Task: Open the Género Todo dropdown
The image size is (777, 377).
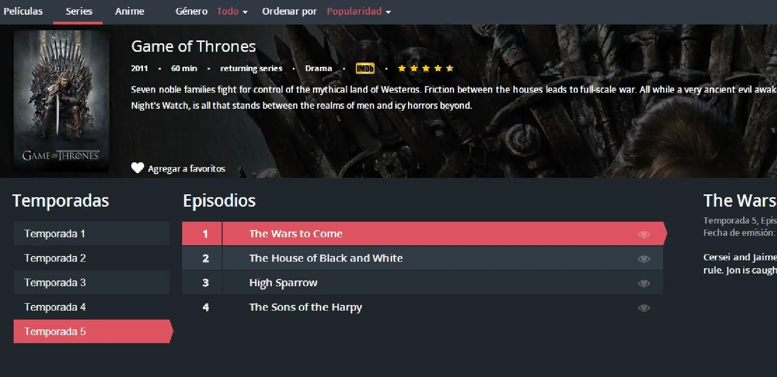Action: click(232, 11)
